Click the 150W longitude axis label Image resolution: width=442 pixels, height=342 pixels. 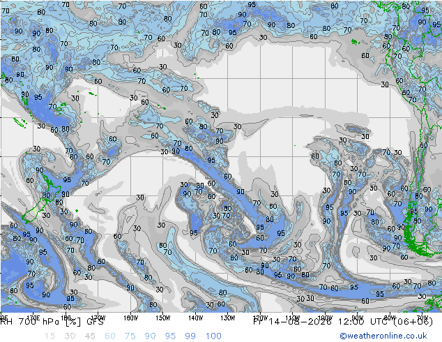(163, 318)
